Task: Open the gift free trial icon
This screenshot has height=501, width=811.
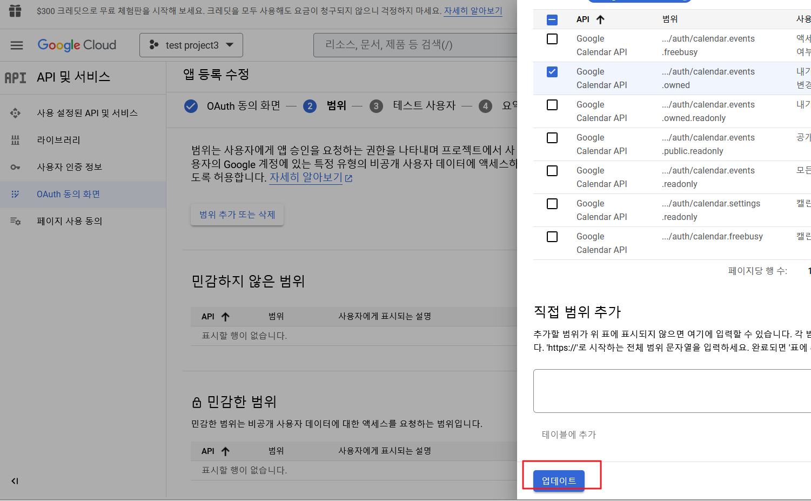Action: (x=15, y=10)
